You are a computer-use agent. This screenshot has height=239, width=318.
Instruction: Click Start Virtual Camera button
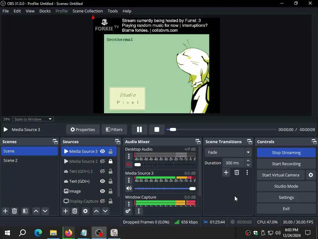click(281, 175)
